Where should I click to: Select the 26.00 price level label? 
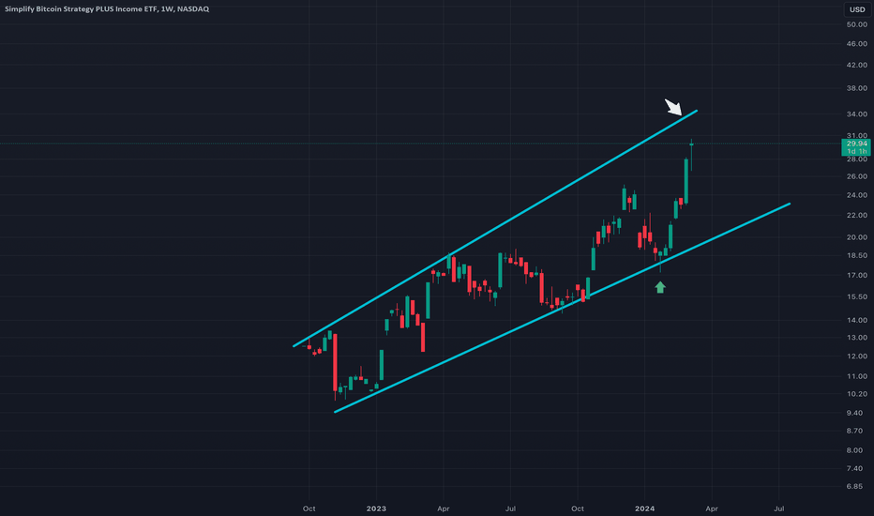[856, 176]
